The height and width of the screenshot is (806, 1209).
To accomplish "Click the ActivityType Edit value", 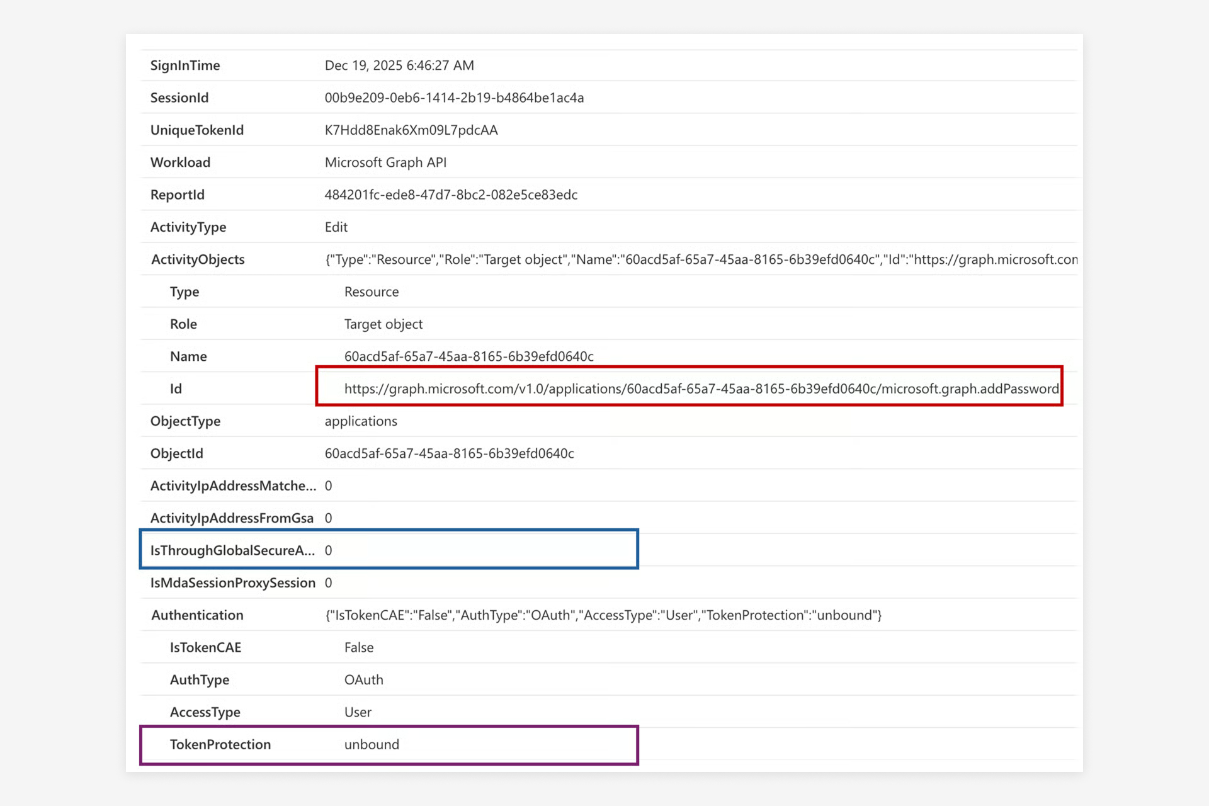I will pos(336,227).
